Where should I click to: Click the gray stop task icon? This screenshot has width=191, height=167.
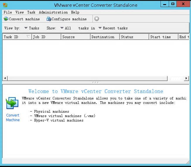[x=97, y=19]
